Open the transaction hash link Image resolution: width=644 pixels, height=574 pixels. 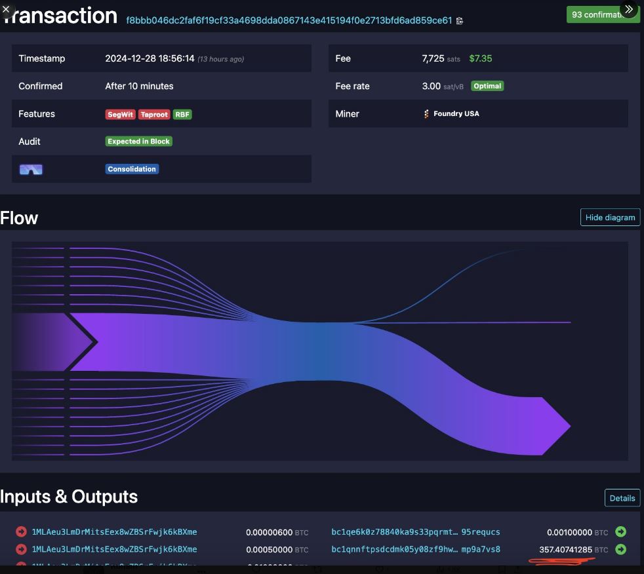289,20
